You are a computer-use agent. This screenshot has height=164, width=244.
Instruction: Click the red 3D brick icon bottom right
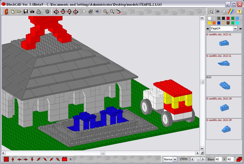(239, 159)
